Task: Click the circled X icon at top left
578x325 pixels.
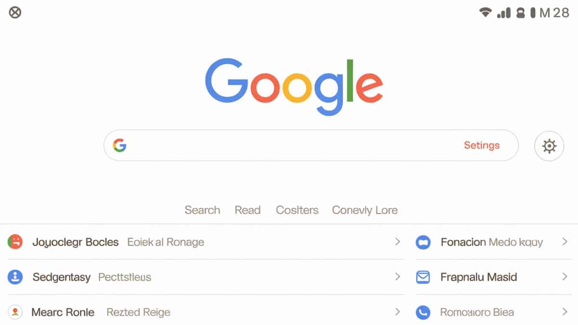Action: (15, 13)
